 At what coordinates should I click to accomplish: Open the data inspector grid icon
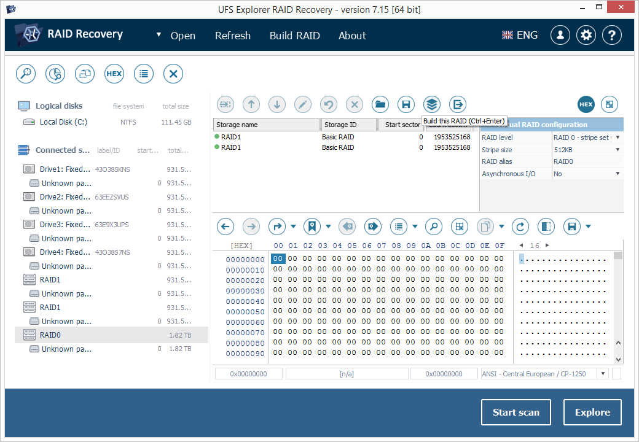460,227
